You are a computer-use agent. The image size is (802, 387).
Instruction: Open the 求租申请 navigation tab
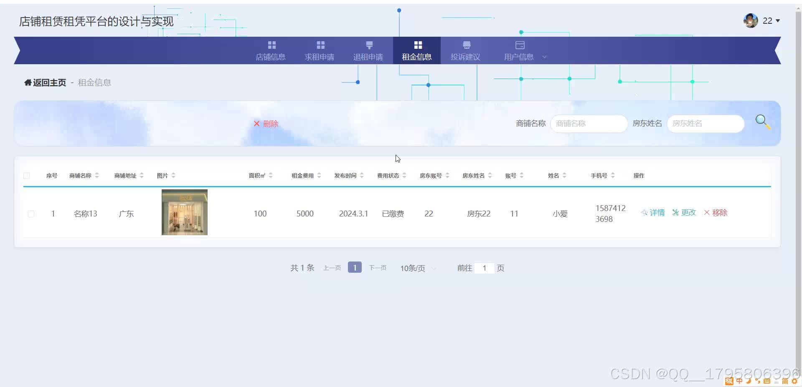320,50
